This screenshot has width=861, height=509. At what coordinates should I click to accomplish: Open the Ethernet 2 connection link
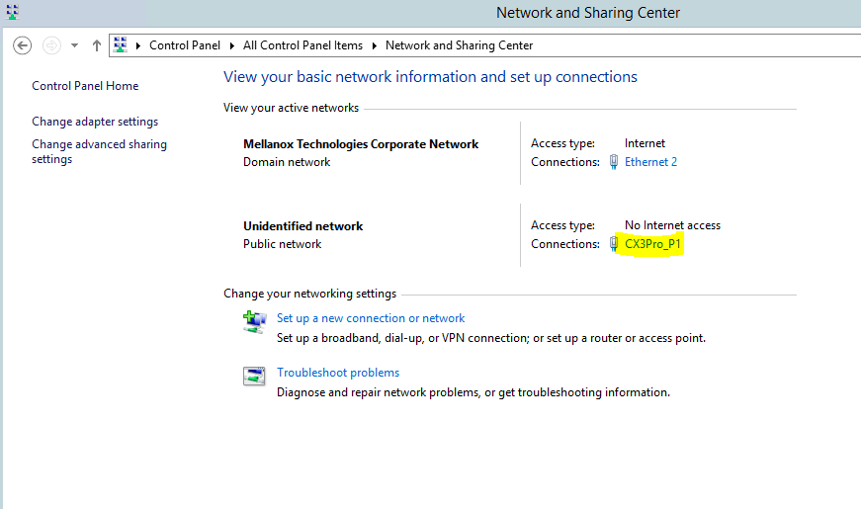[650, 162]
